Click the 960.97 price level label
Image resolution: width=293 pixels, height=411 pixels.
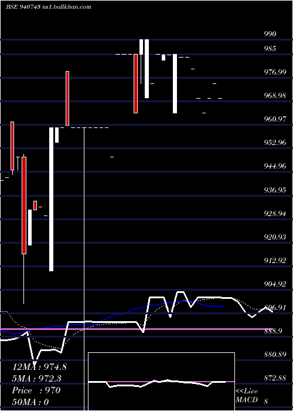pyautogui.click(x=275, y=119)
